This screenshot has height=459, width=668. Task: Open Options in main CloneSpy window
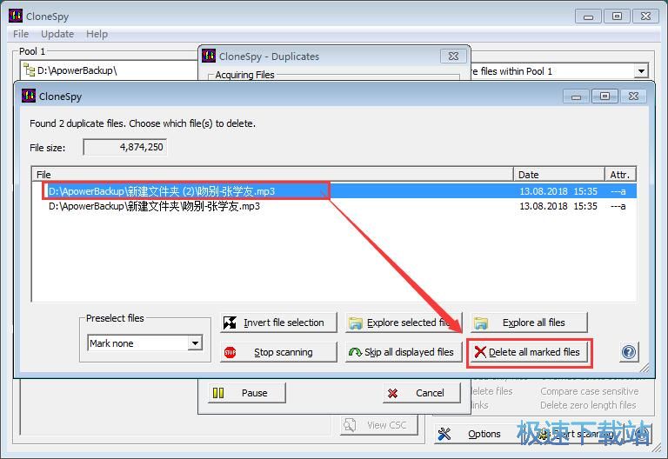[476, 434]
